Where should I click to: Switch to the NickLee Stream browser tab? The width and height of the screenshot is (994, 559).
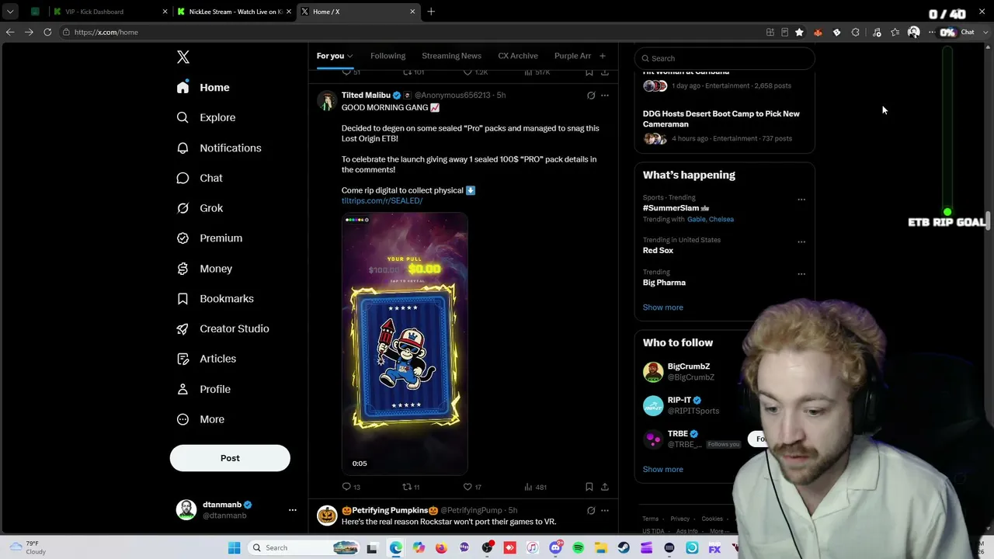[x=234, y=12]
